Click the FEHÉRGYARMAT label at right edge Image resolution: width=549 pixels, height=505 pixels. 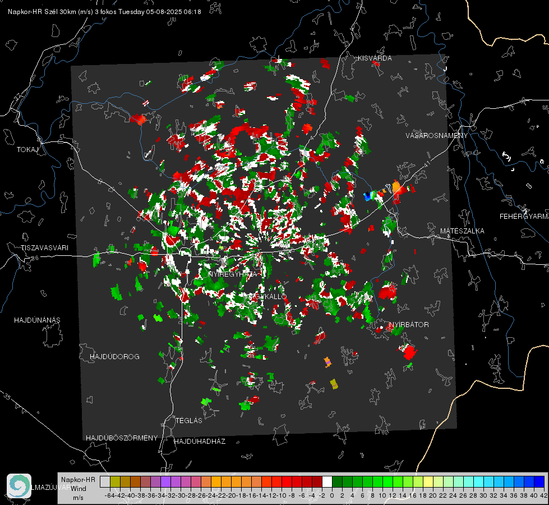point(524,217)
